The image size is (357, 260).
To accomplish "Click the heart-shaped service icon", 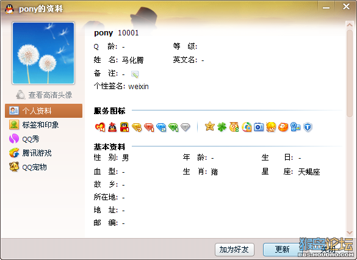I will [x=100, y=127].
